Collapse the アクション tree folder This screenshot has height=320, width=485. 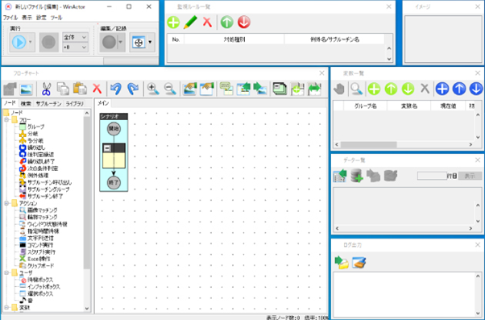tap(6, 203)
